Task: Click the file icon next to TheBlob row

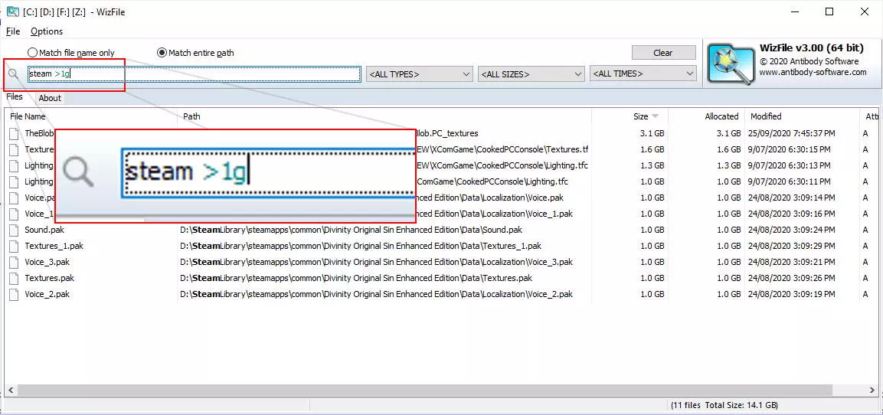Action: (x=14, y=133)
